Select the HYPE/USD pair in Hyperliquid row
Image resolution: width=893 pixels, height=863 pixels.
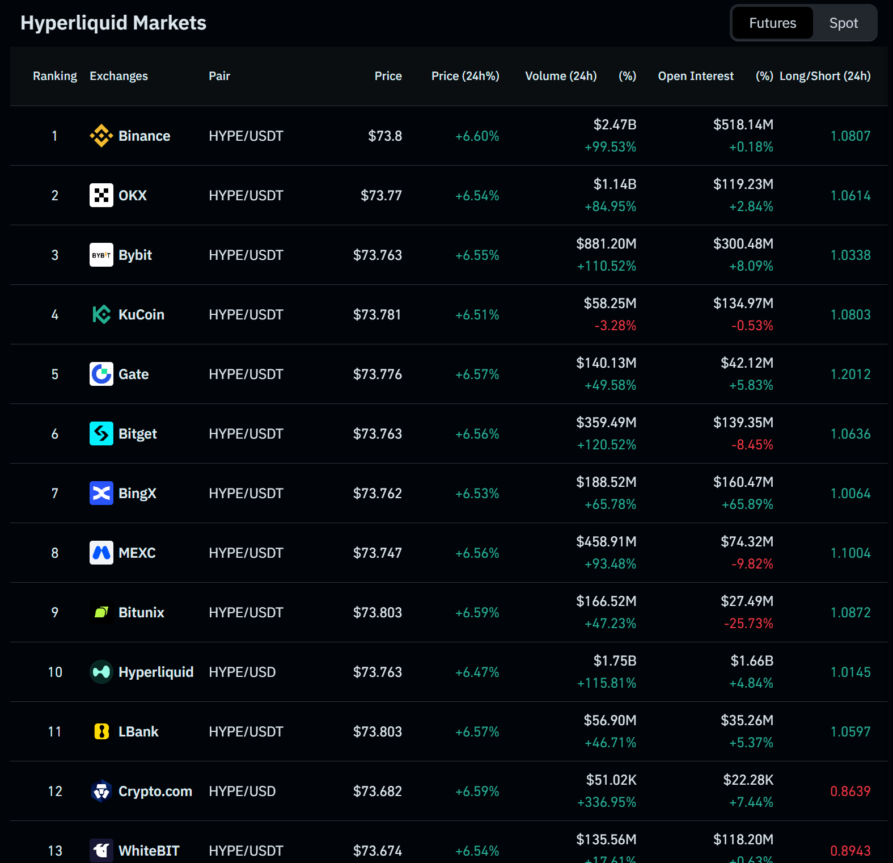click(242, 672)
